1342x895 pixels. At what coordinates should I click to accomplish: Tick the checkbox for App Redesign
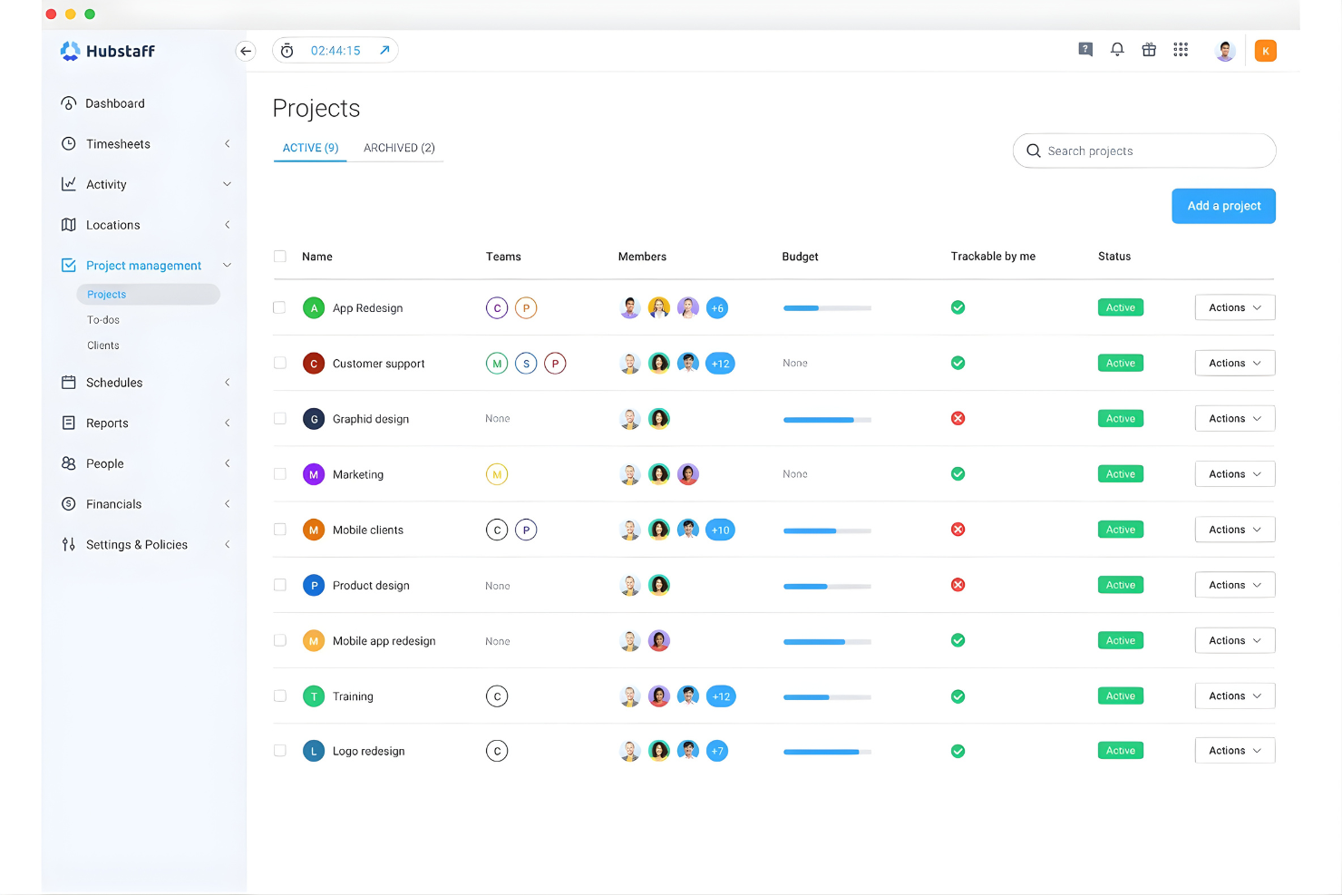(279, 307)
